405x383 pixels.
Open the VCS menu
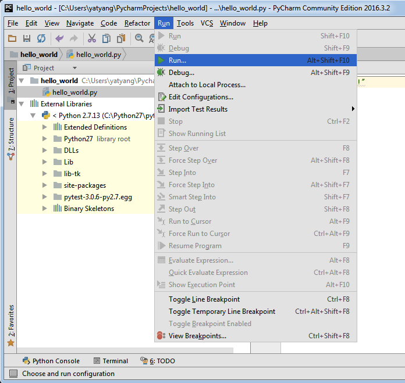[207, 23]
